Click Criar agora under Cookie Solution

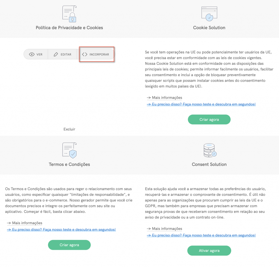coord(209,120)
